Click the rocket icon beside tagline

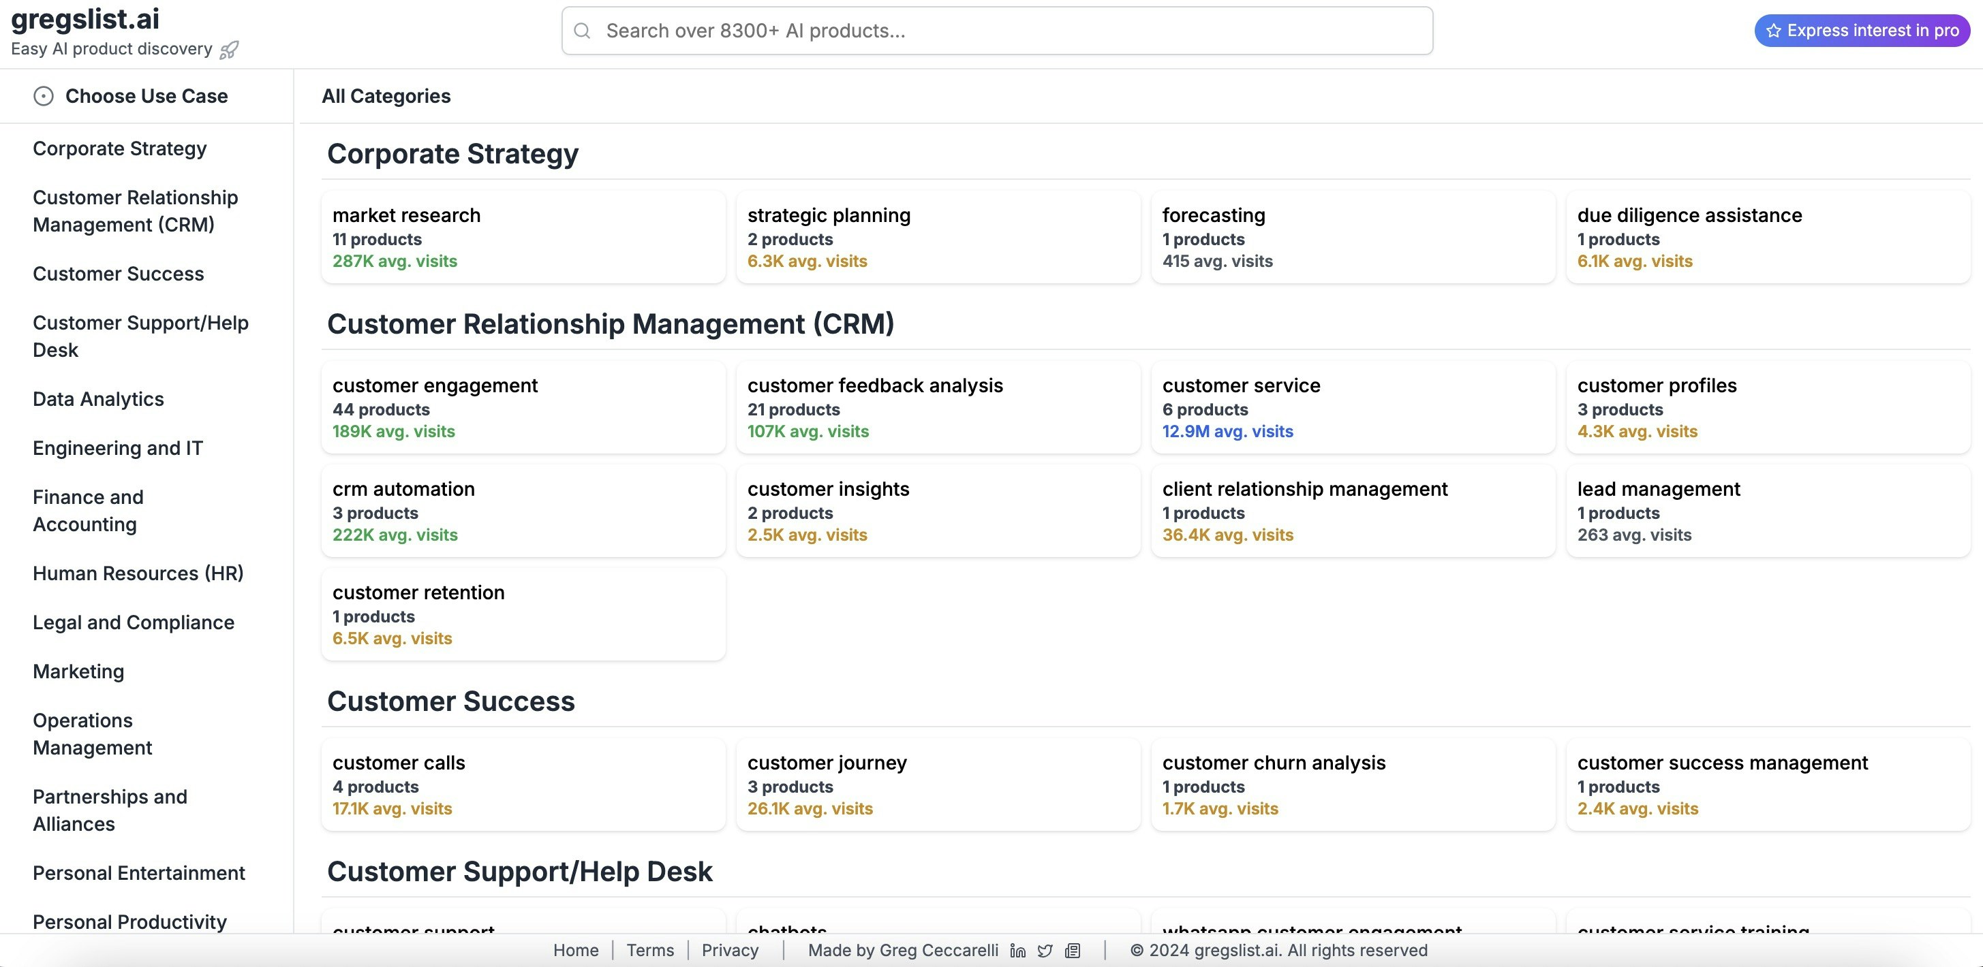230,50
